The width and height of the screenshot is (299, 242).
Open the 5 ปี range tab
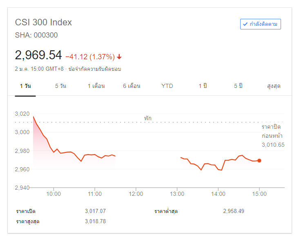pyautogui.click(x=238, y=86)
